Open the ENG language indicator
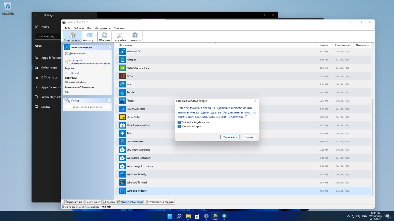 pos(364,216)
